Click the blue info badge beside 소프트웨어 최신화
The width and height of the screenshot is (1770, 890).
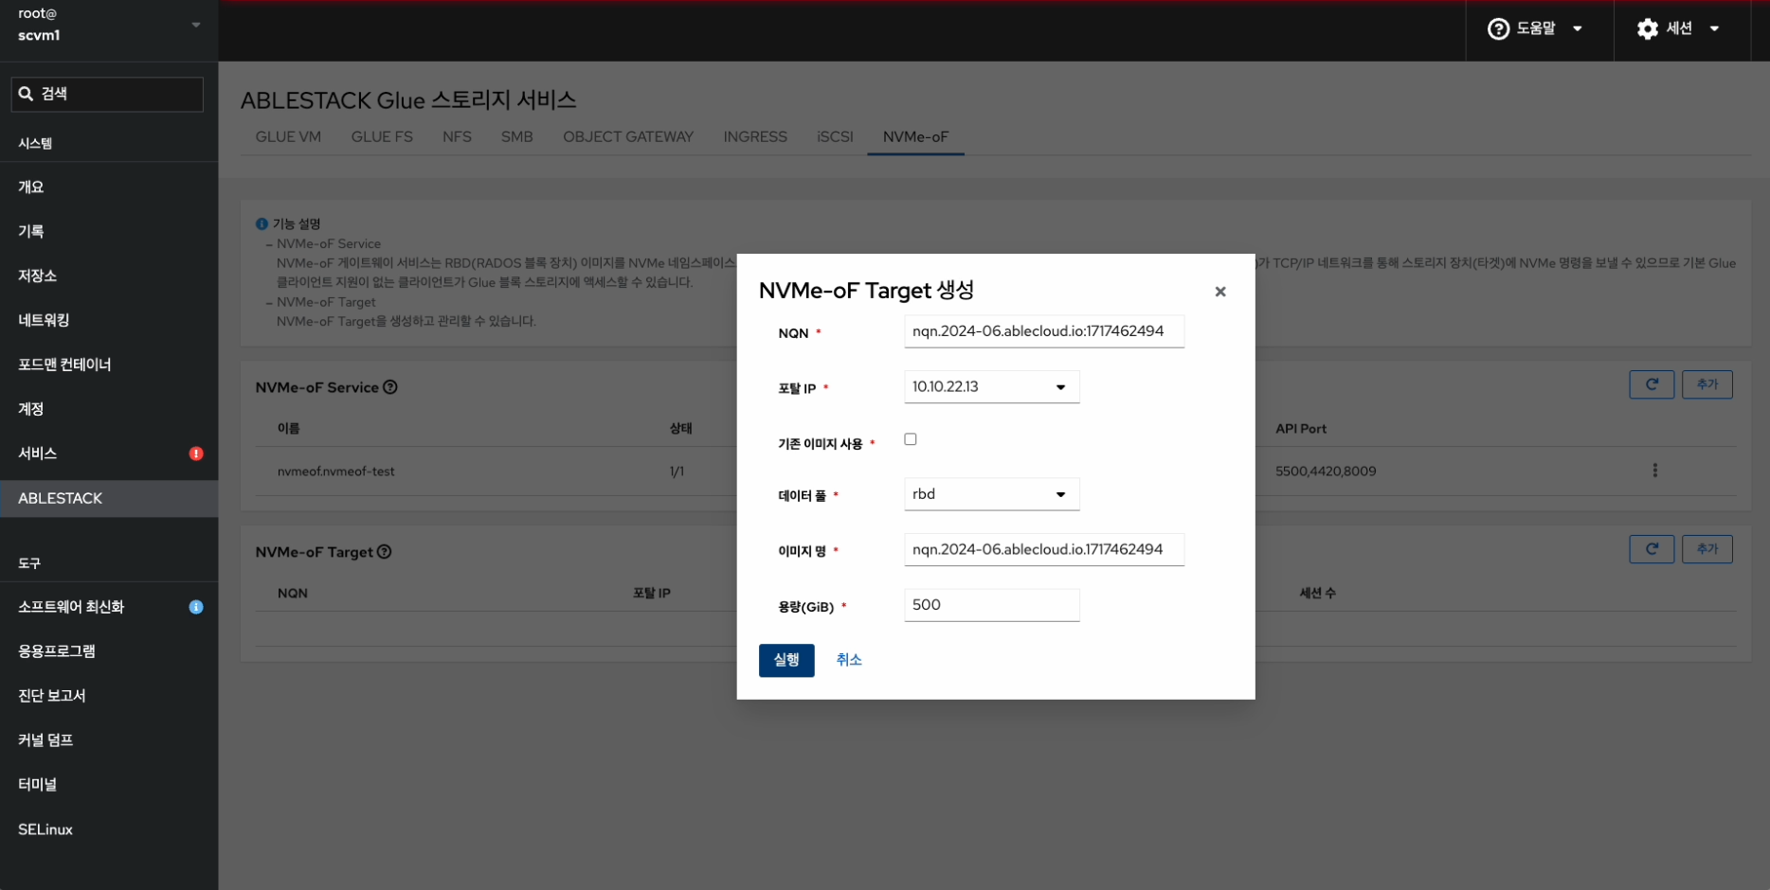pyautogui.click(x=196, y=607)
